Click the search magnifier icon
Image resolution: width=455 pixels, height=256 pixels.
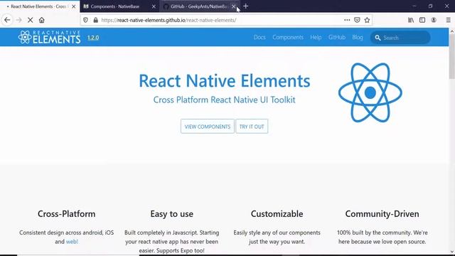click(378, 38)
